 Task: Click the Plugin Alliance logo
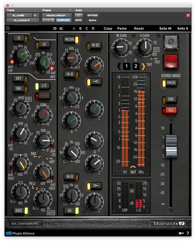[20, 233]
